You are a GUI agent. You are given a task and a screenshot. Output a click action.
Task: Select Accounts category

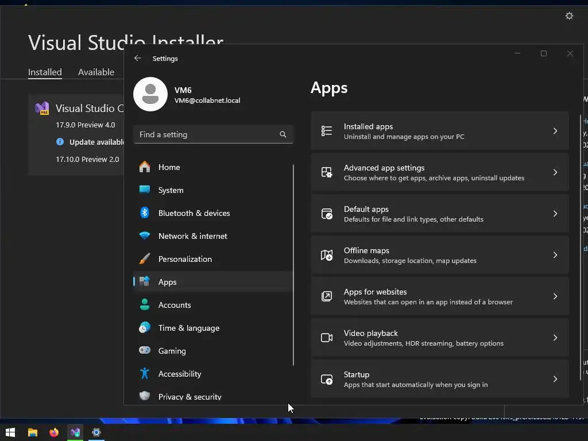[213, 305]
